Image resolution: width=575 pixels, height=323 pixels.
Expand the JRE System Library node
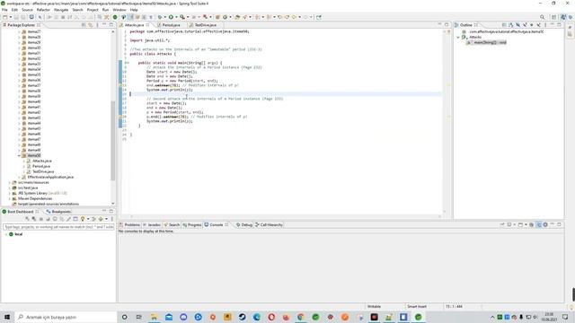coord(10,193)
